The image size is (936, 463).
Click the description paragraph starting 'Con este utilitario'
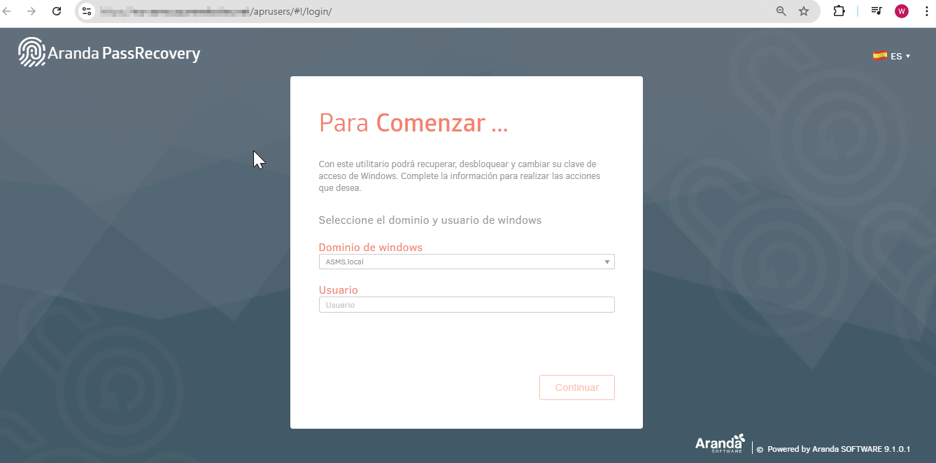tap(460, 176)
